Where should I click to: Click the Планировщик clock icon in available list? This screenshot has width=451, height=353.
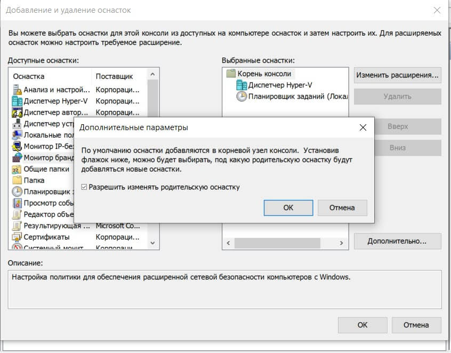point(17,191)
